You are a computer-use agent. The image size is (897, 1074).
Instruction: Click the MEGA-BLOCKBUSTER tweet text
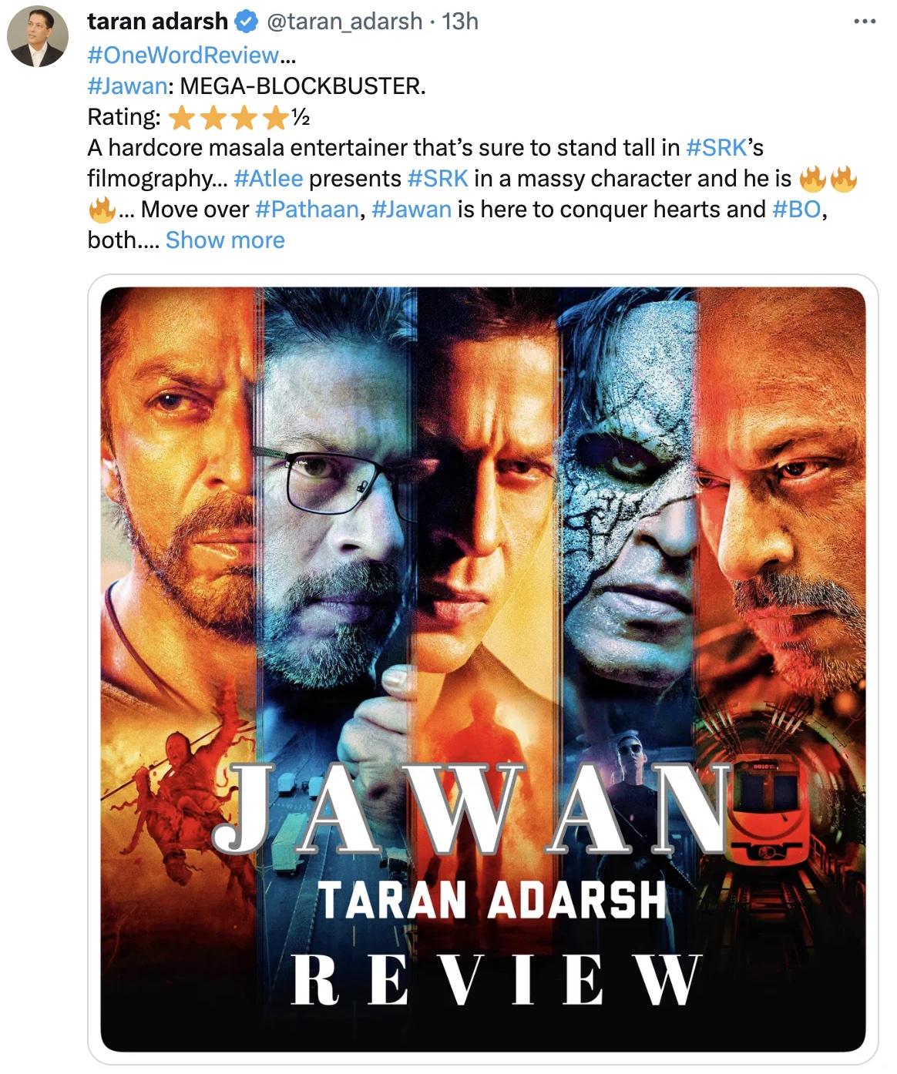[302, 86]
